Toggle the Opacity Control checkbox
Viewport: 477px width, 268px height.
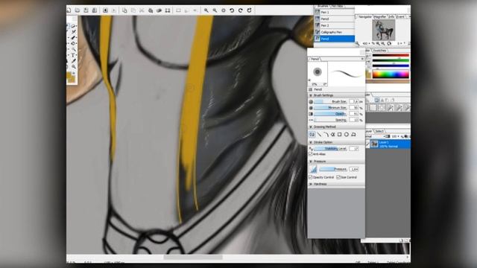click(x=311, y=177)
